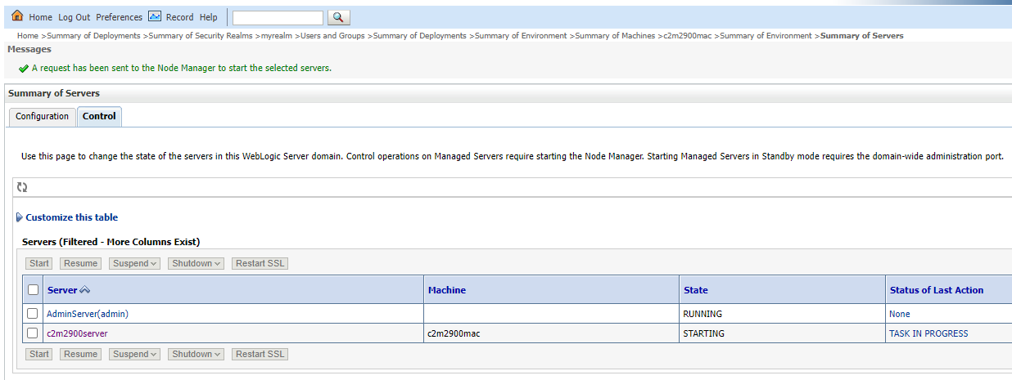The width and height of the screenshot is (1012, 380).
Task: Sort by the Machine column header
Action: click(446, 290)
